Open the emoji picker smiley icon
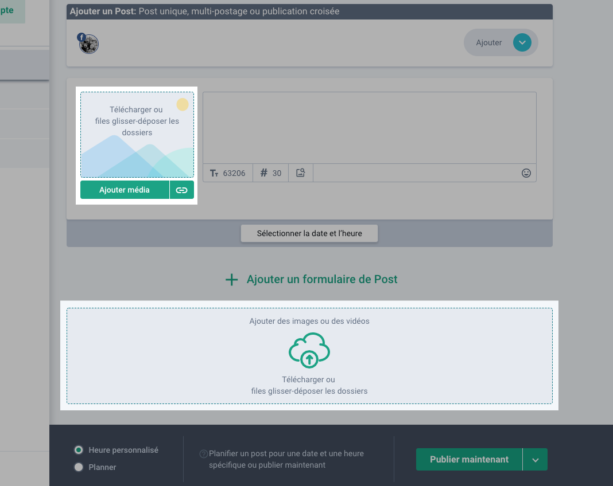 (x=526, y=173)
